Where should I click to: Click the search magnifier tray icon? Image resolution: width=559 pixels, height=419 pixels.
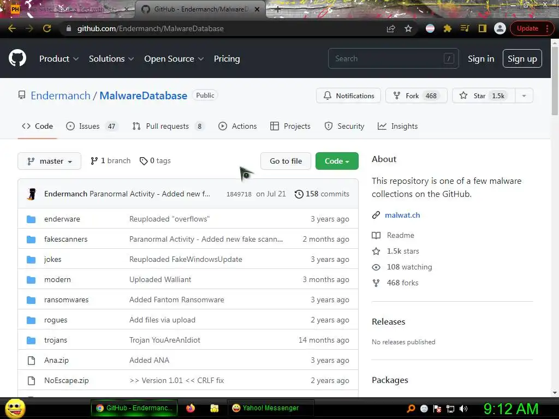pos(411,409)
